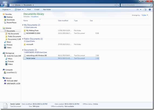The image size is (154, 110).
Task: Click the search magnifier icon
Action: (151, 5)
